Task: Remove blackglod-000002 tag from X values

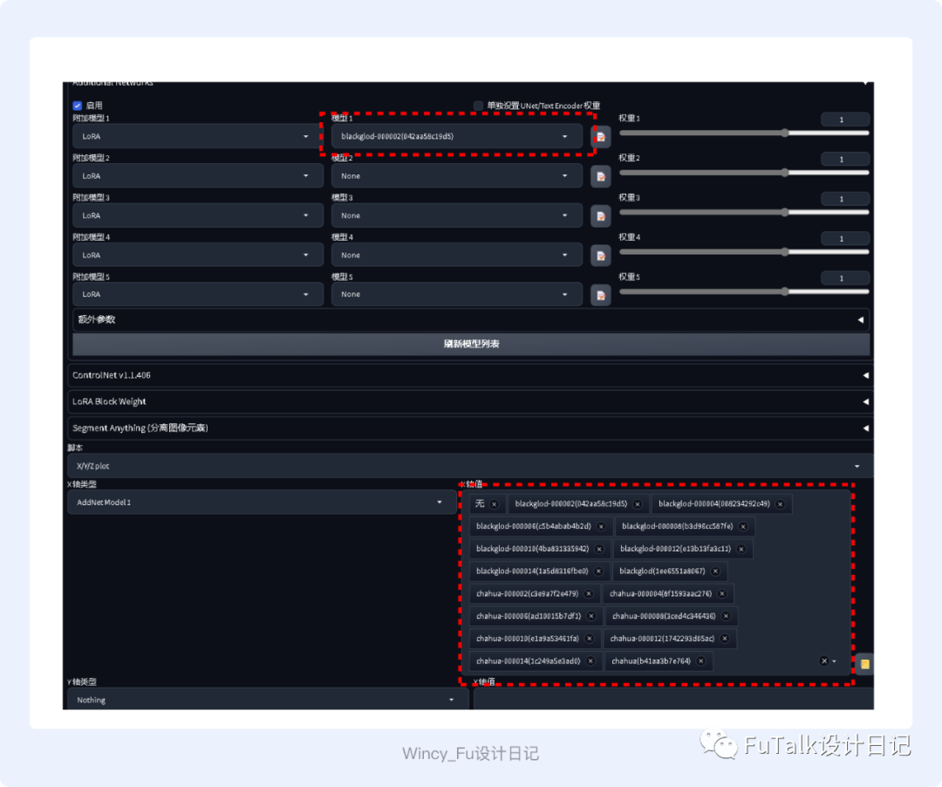Action: (x=638, y=504)
